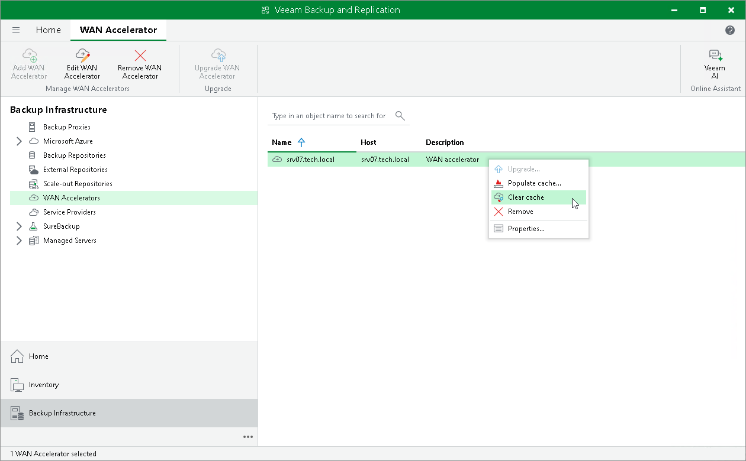
Task: Expand the SureBackup node
Action: (19, 226)
